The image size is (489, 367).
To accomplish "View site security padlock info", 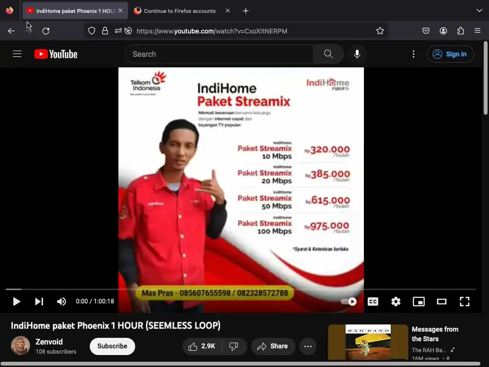I will [x=105, y=31].
